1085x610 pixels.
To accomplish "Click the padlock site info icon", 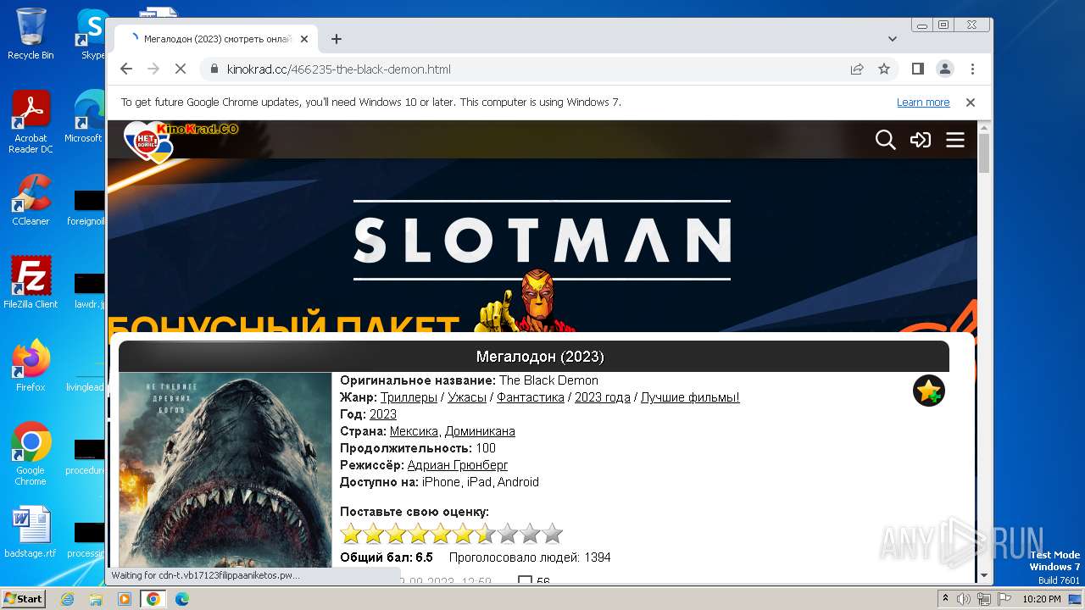I will click(214, 69).
